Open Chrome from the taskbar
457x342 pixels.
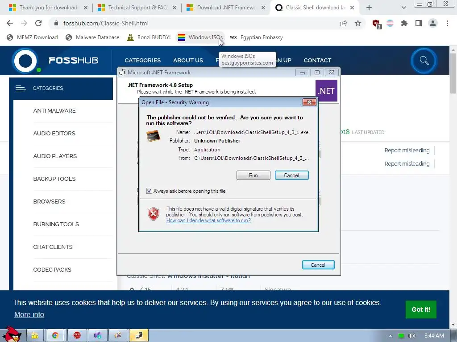[x=55, y=336]
